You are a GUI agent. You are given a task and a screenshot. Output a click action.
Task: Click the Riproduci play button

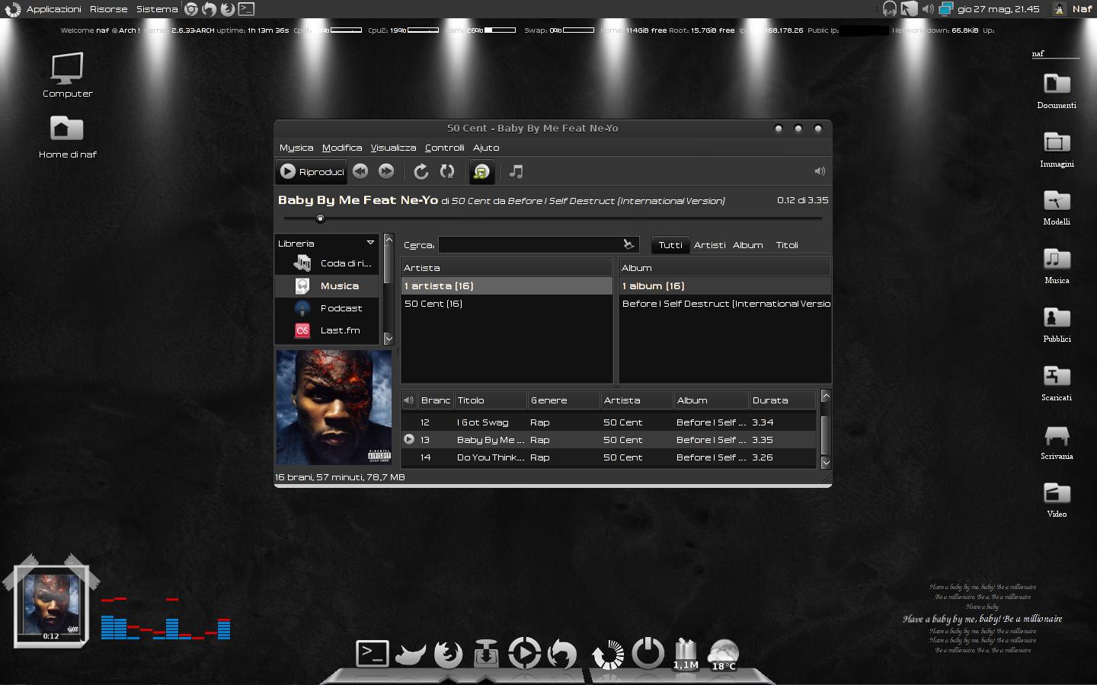312,172
